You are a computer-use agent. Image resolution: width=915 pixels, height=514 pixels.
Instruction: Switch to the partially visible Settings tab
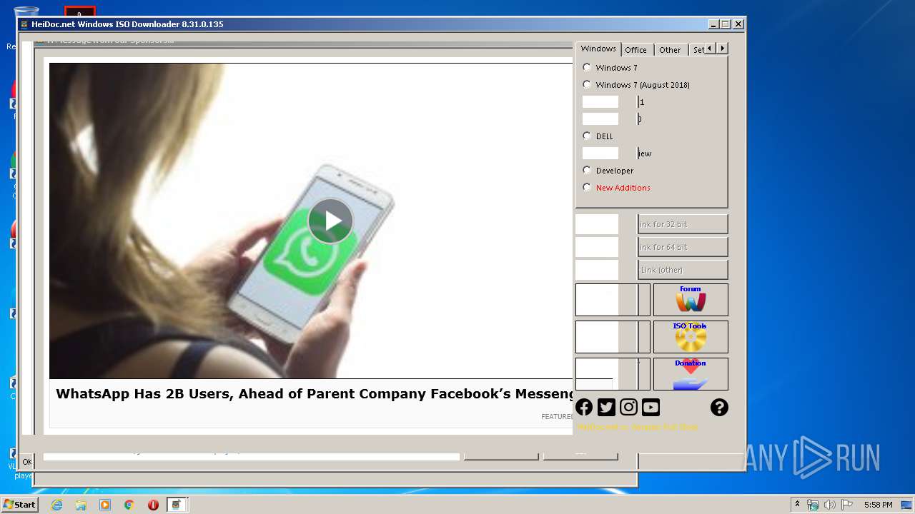[x=697, y=50]
